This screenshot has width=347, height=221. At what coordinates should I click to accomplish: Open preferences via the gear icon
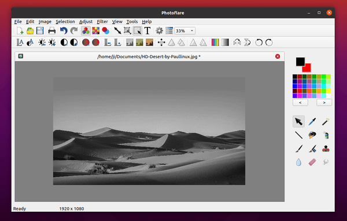coord(160,31)
